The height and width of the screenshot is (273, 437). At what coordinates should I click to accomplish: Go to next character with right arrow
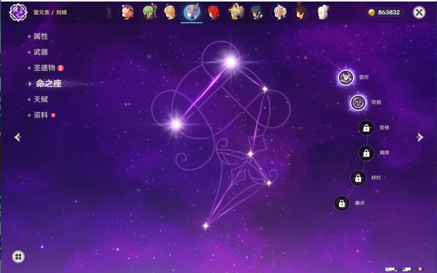point(420,137)
